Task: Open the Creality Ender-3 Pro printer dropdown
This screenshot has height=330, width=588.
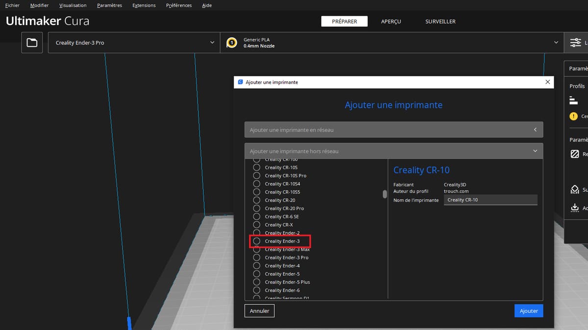Action: 134,43
